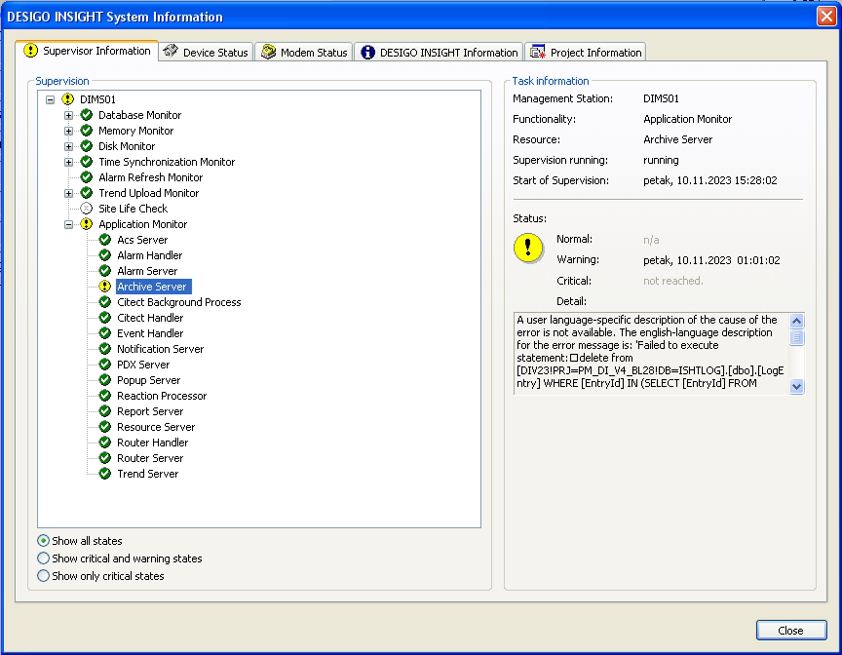Click the Site Life Check status icon
Image resolution: width=842 pixels, height=655 pixels.
click(x=87, y=209)
